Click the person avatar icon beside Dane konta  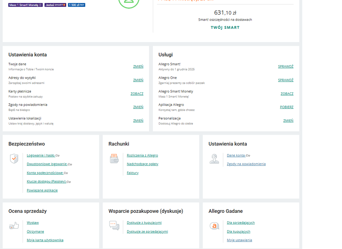tap(214, 159)
